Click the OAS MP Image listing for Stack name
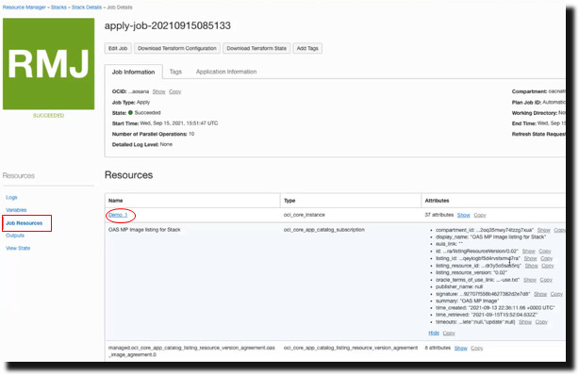Viewport: 579px width, 374px height. click(144, 230)
